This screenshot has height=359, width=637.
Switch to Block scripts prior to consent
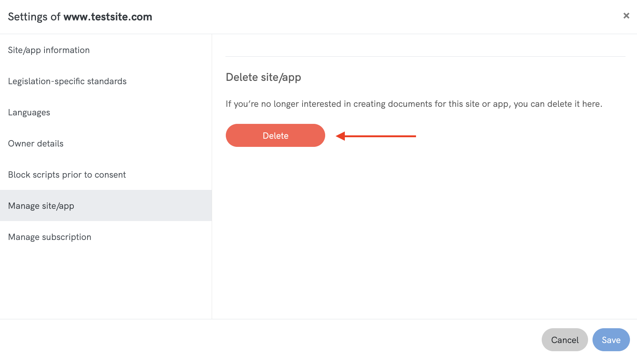(x=67, y=175)
